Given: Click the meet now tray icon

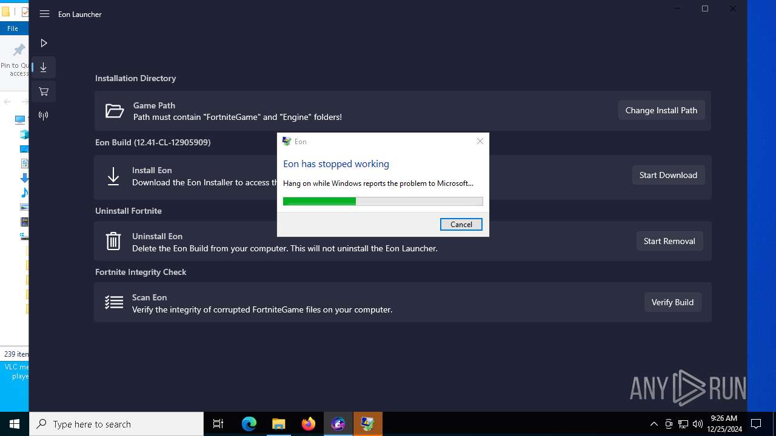Looking at the screenshot, I should (669, 424).
